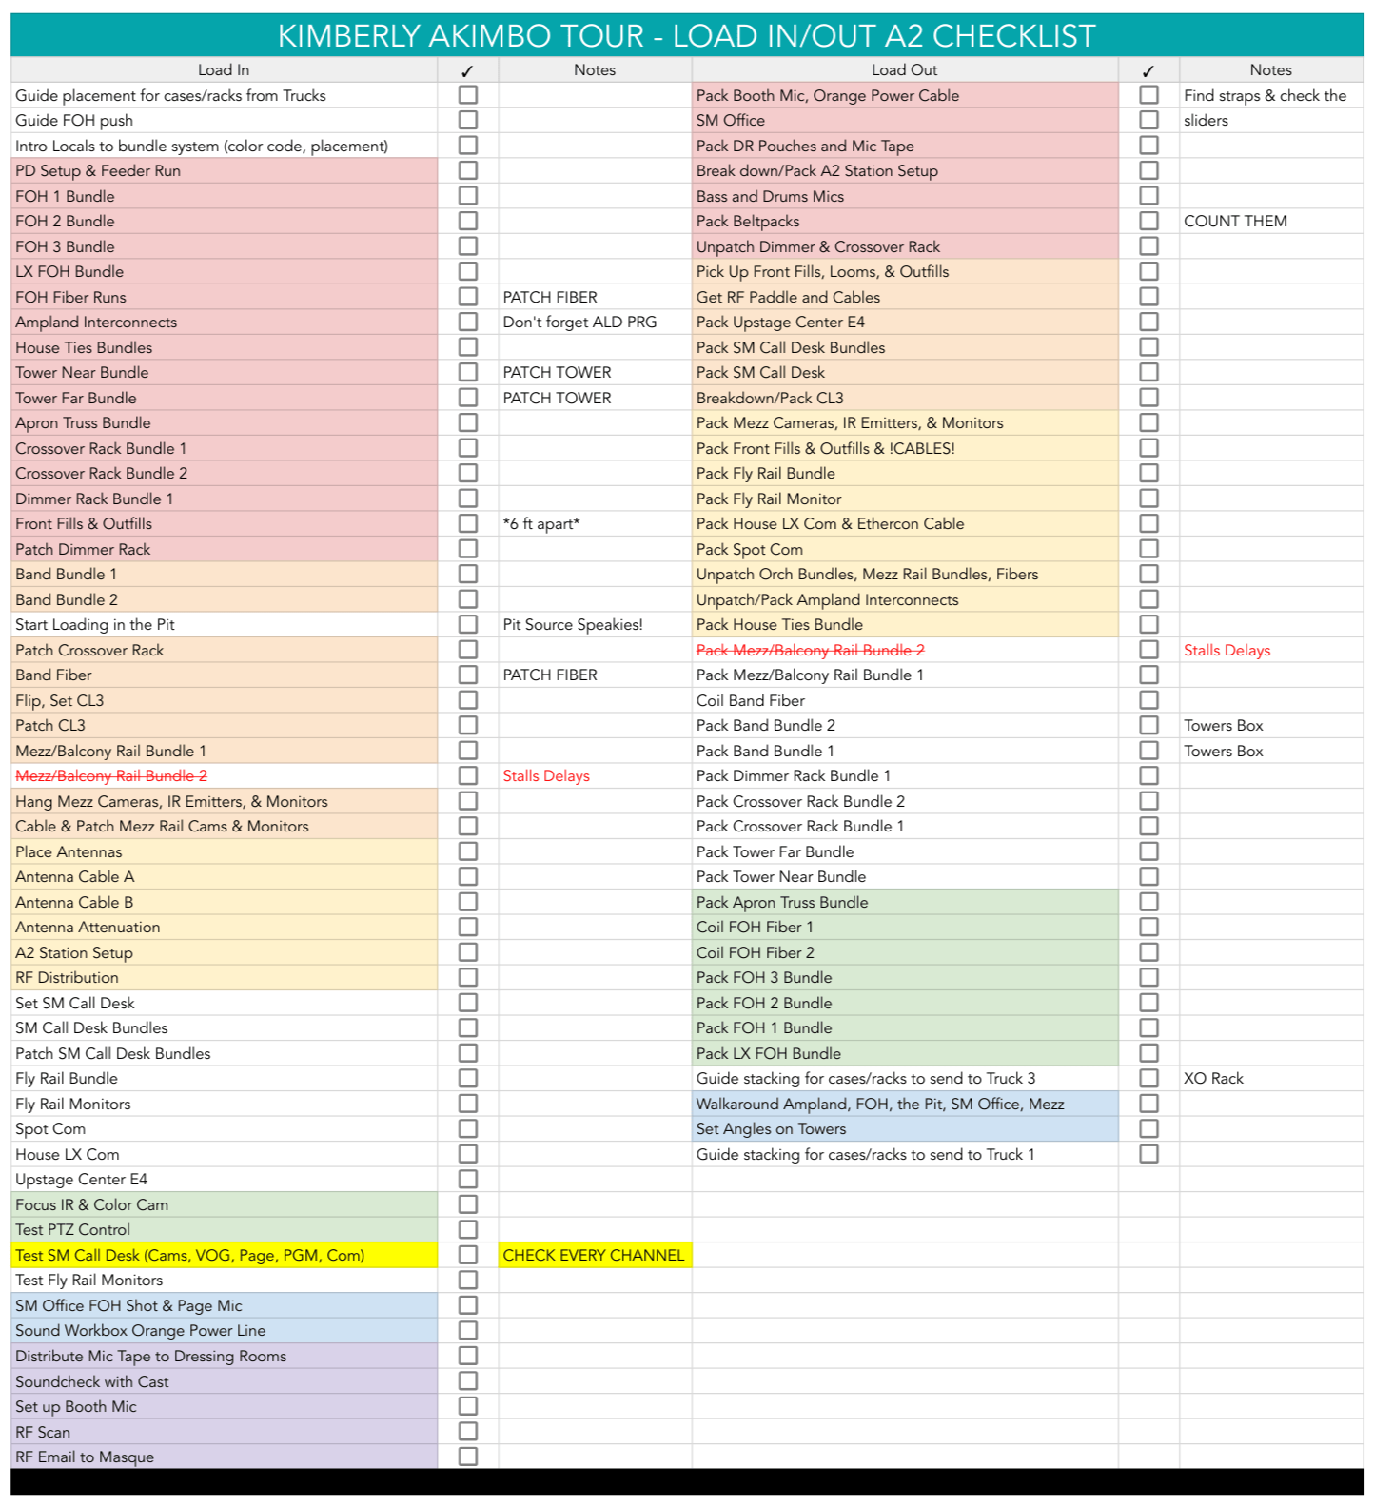The height and width of the screenshot is (1506, 1374).
Task: Check the Pack FOH 1 Bundle box
Action: tap(1148, 1027)
